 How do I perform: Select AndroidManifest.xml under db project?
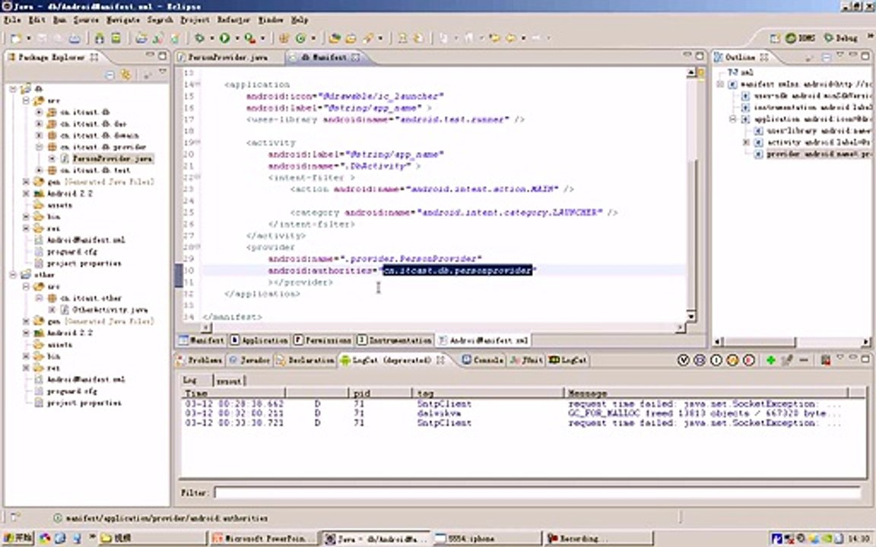86,240
